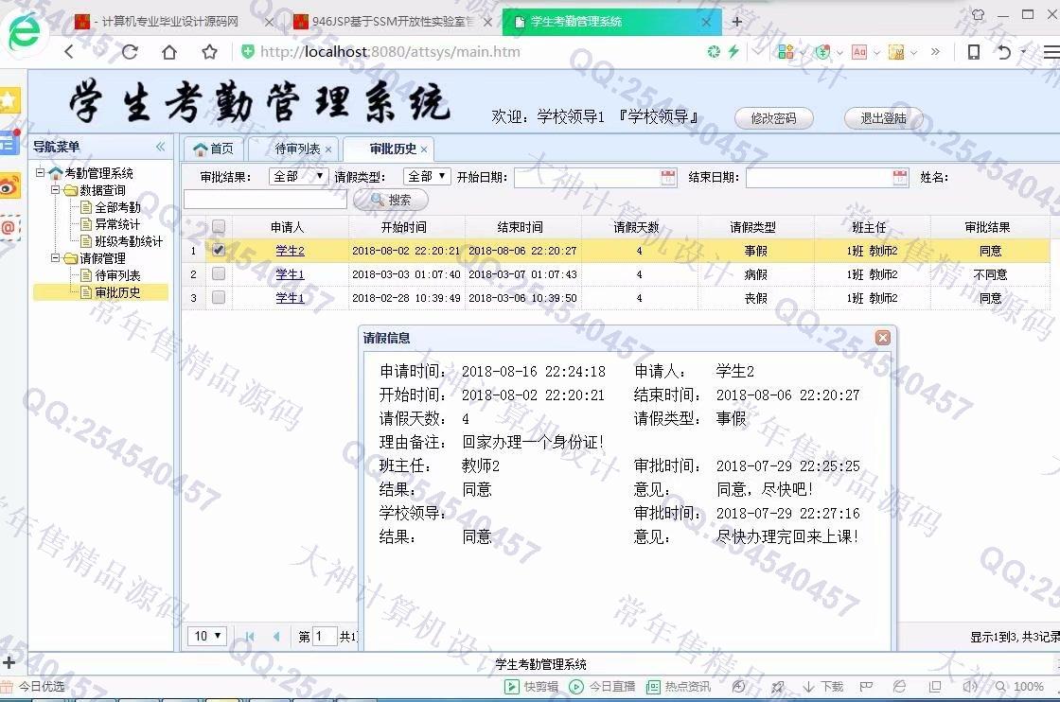
Task: Focus the 姓名 search text field
Action: coord(265,200)
